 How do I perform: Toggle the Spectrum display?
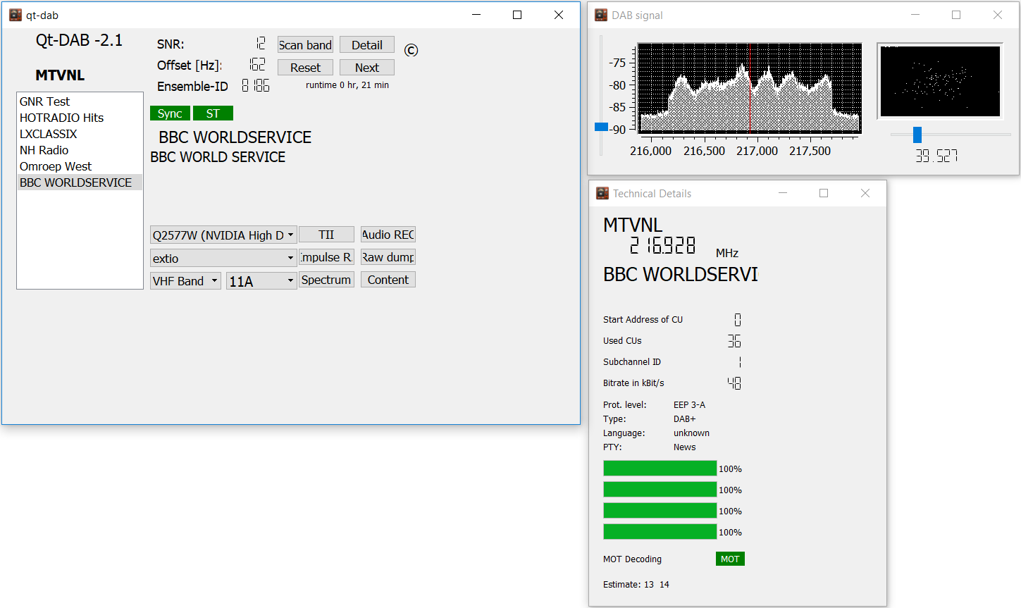(326, 280)
